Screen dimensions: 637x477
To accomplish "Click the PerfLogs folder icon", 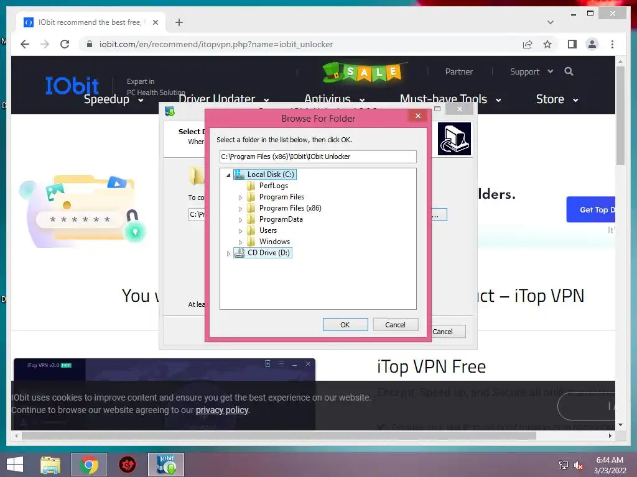I will 251,186.
